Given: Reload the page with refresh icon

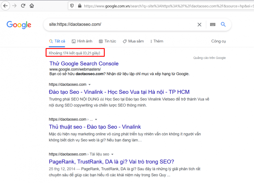Looking at the screenshot, I should click(23, 6).
